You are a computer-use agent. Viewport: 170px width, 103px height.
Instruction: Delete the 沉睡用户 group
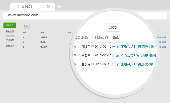(115, 47)
